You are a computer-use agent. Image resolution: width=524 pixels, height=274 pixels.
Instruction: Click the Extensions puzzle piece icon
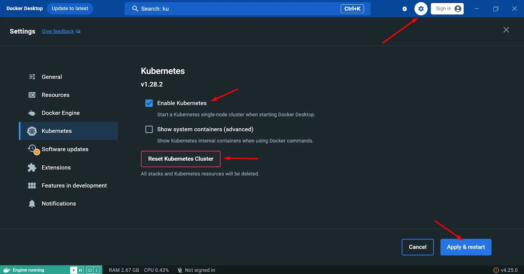point(32,168)
